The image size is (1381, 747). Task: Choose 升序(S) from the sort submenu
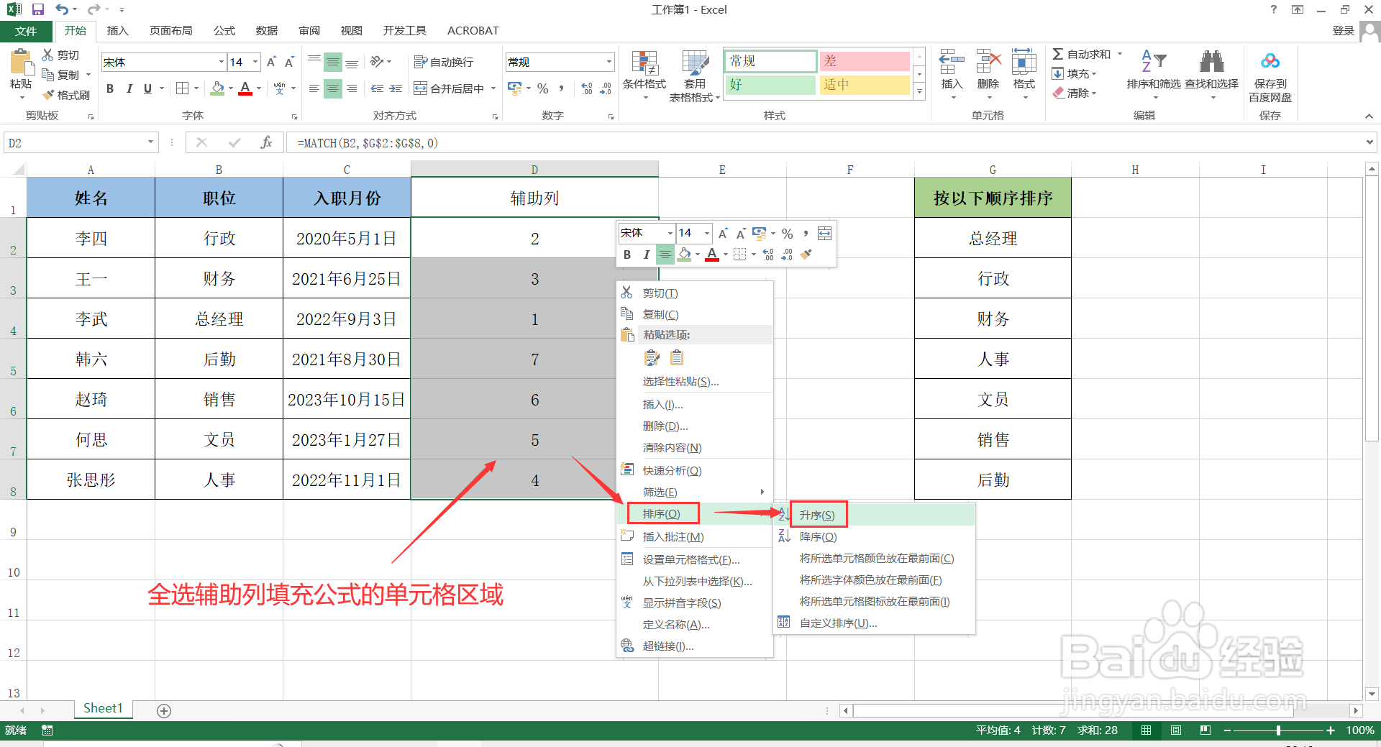pyautogui.click(x=817, y=515)
